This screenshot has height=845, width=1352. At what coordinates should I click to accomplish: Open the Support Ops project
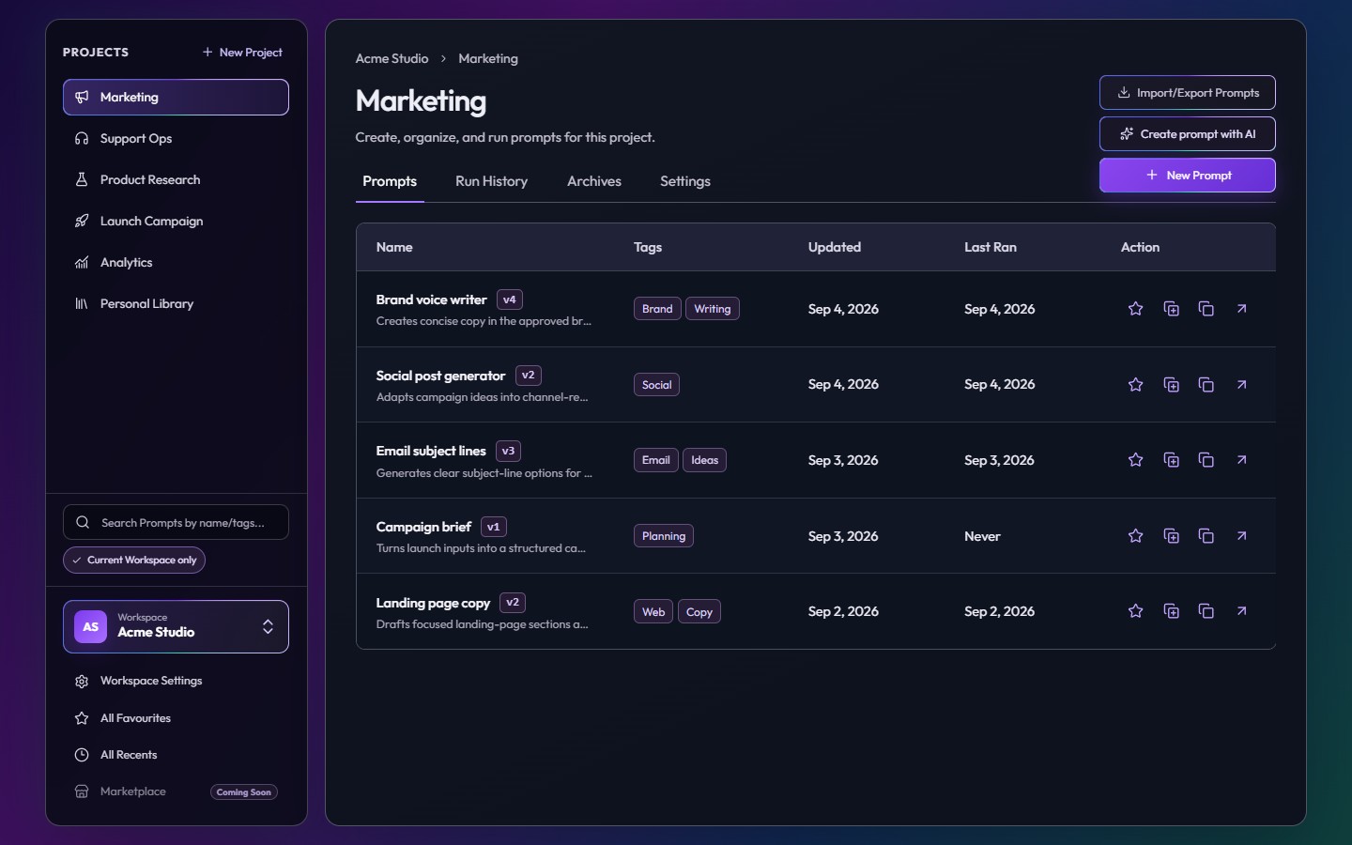[176, 139]
